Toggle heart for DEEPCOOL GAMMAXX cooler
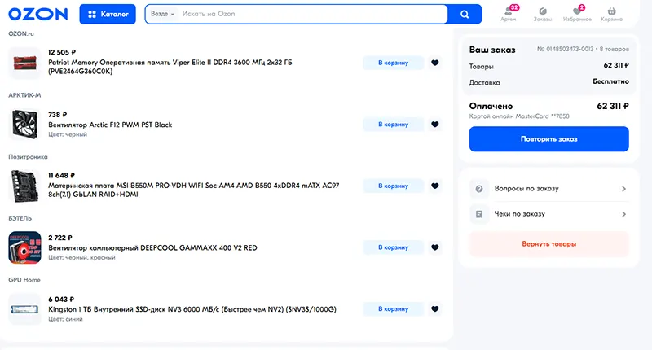 pyautogui.click(x=435, y=247)
